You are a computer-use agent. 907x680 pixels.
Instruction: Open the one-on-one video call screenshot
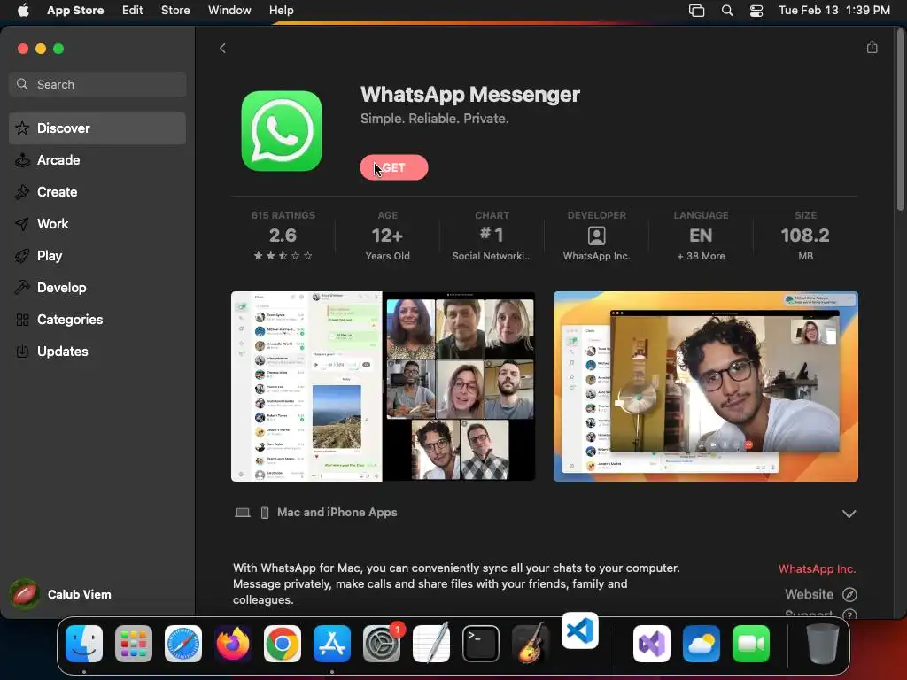pyautogui.click(x=706, y=386)
